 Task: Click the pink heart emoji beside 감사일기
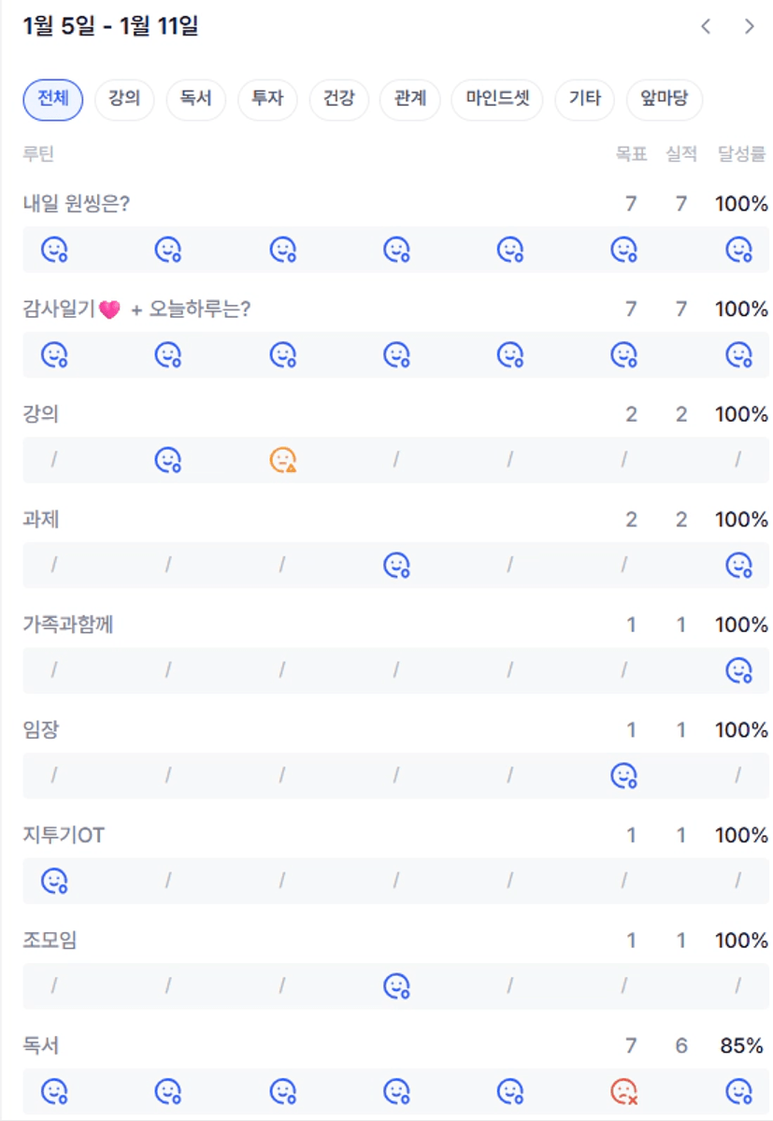(x=109, y=310)
